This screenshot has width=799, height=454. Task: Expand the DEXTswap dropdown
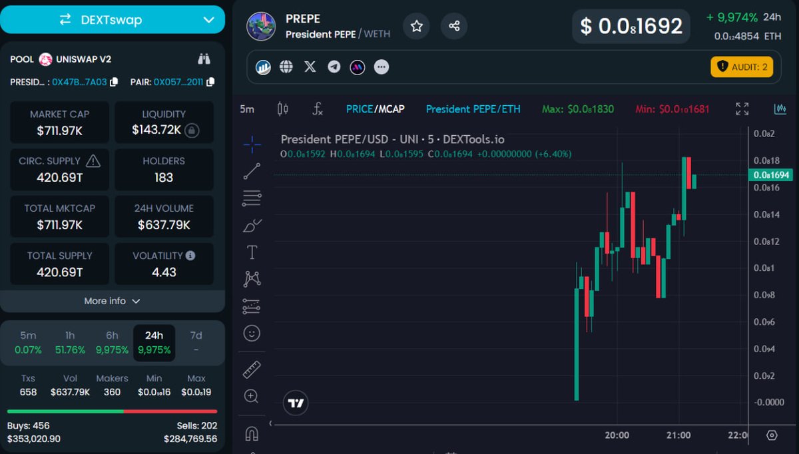coord(208,20)
